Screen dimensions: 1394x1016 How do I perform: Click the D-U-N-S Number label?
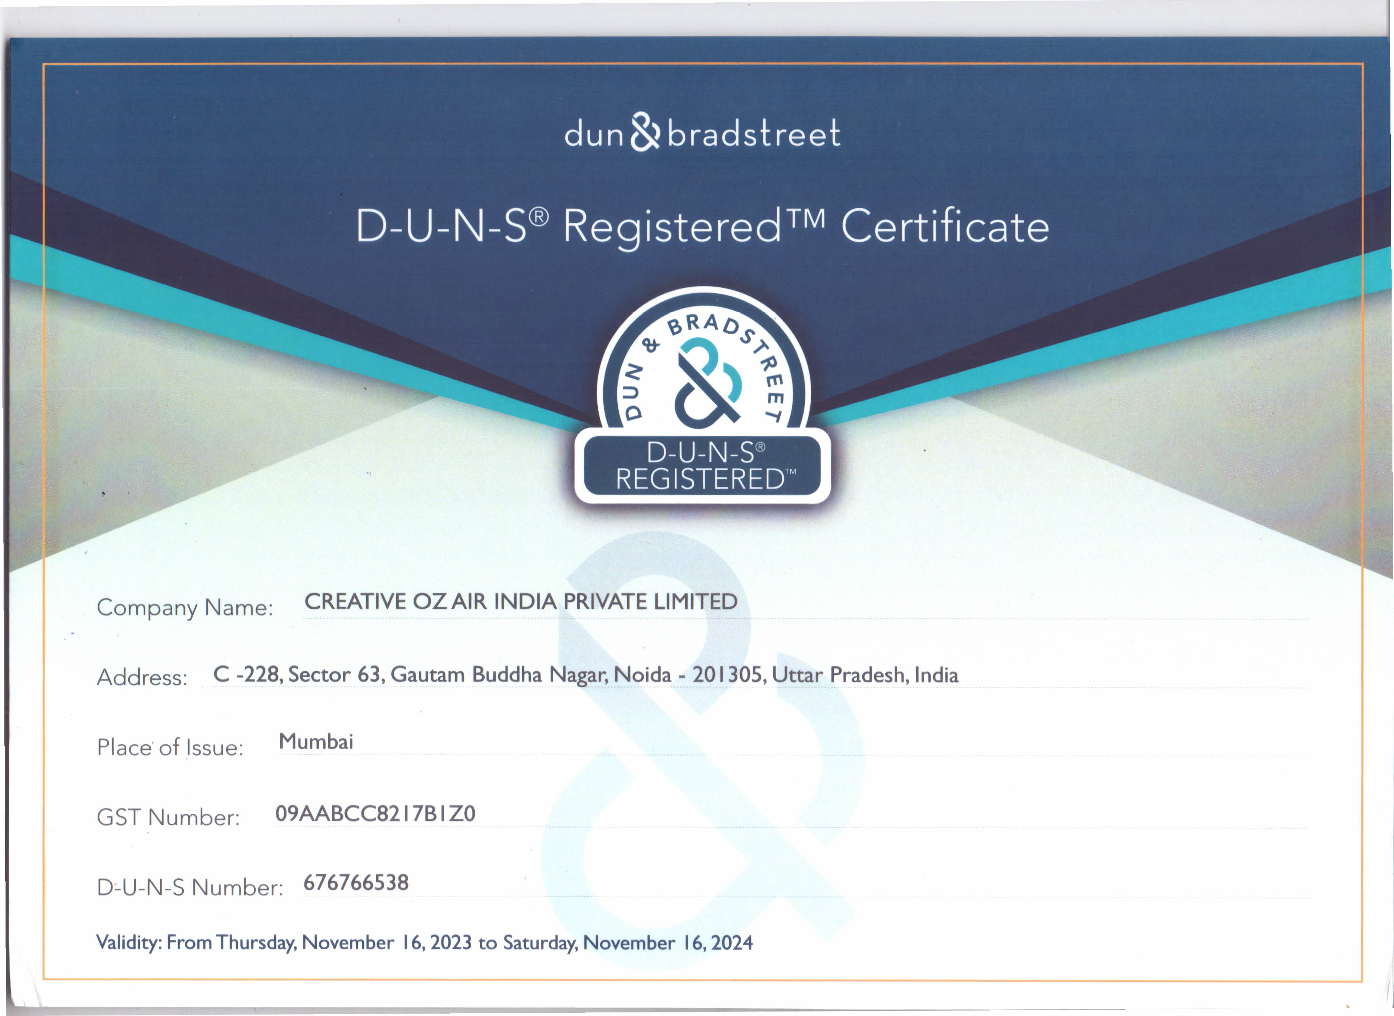click(x=190, y=887)
